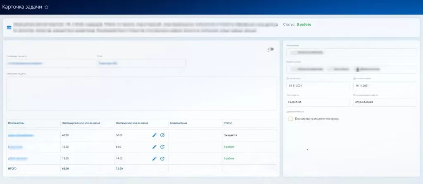Edit actual hours in the 50.00 row

[x=154, y=135]
